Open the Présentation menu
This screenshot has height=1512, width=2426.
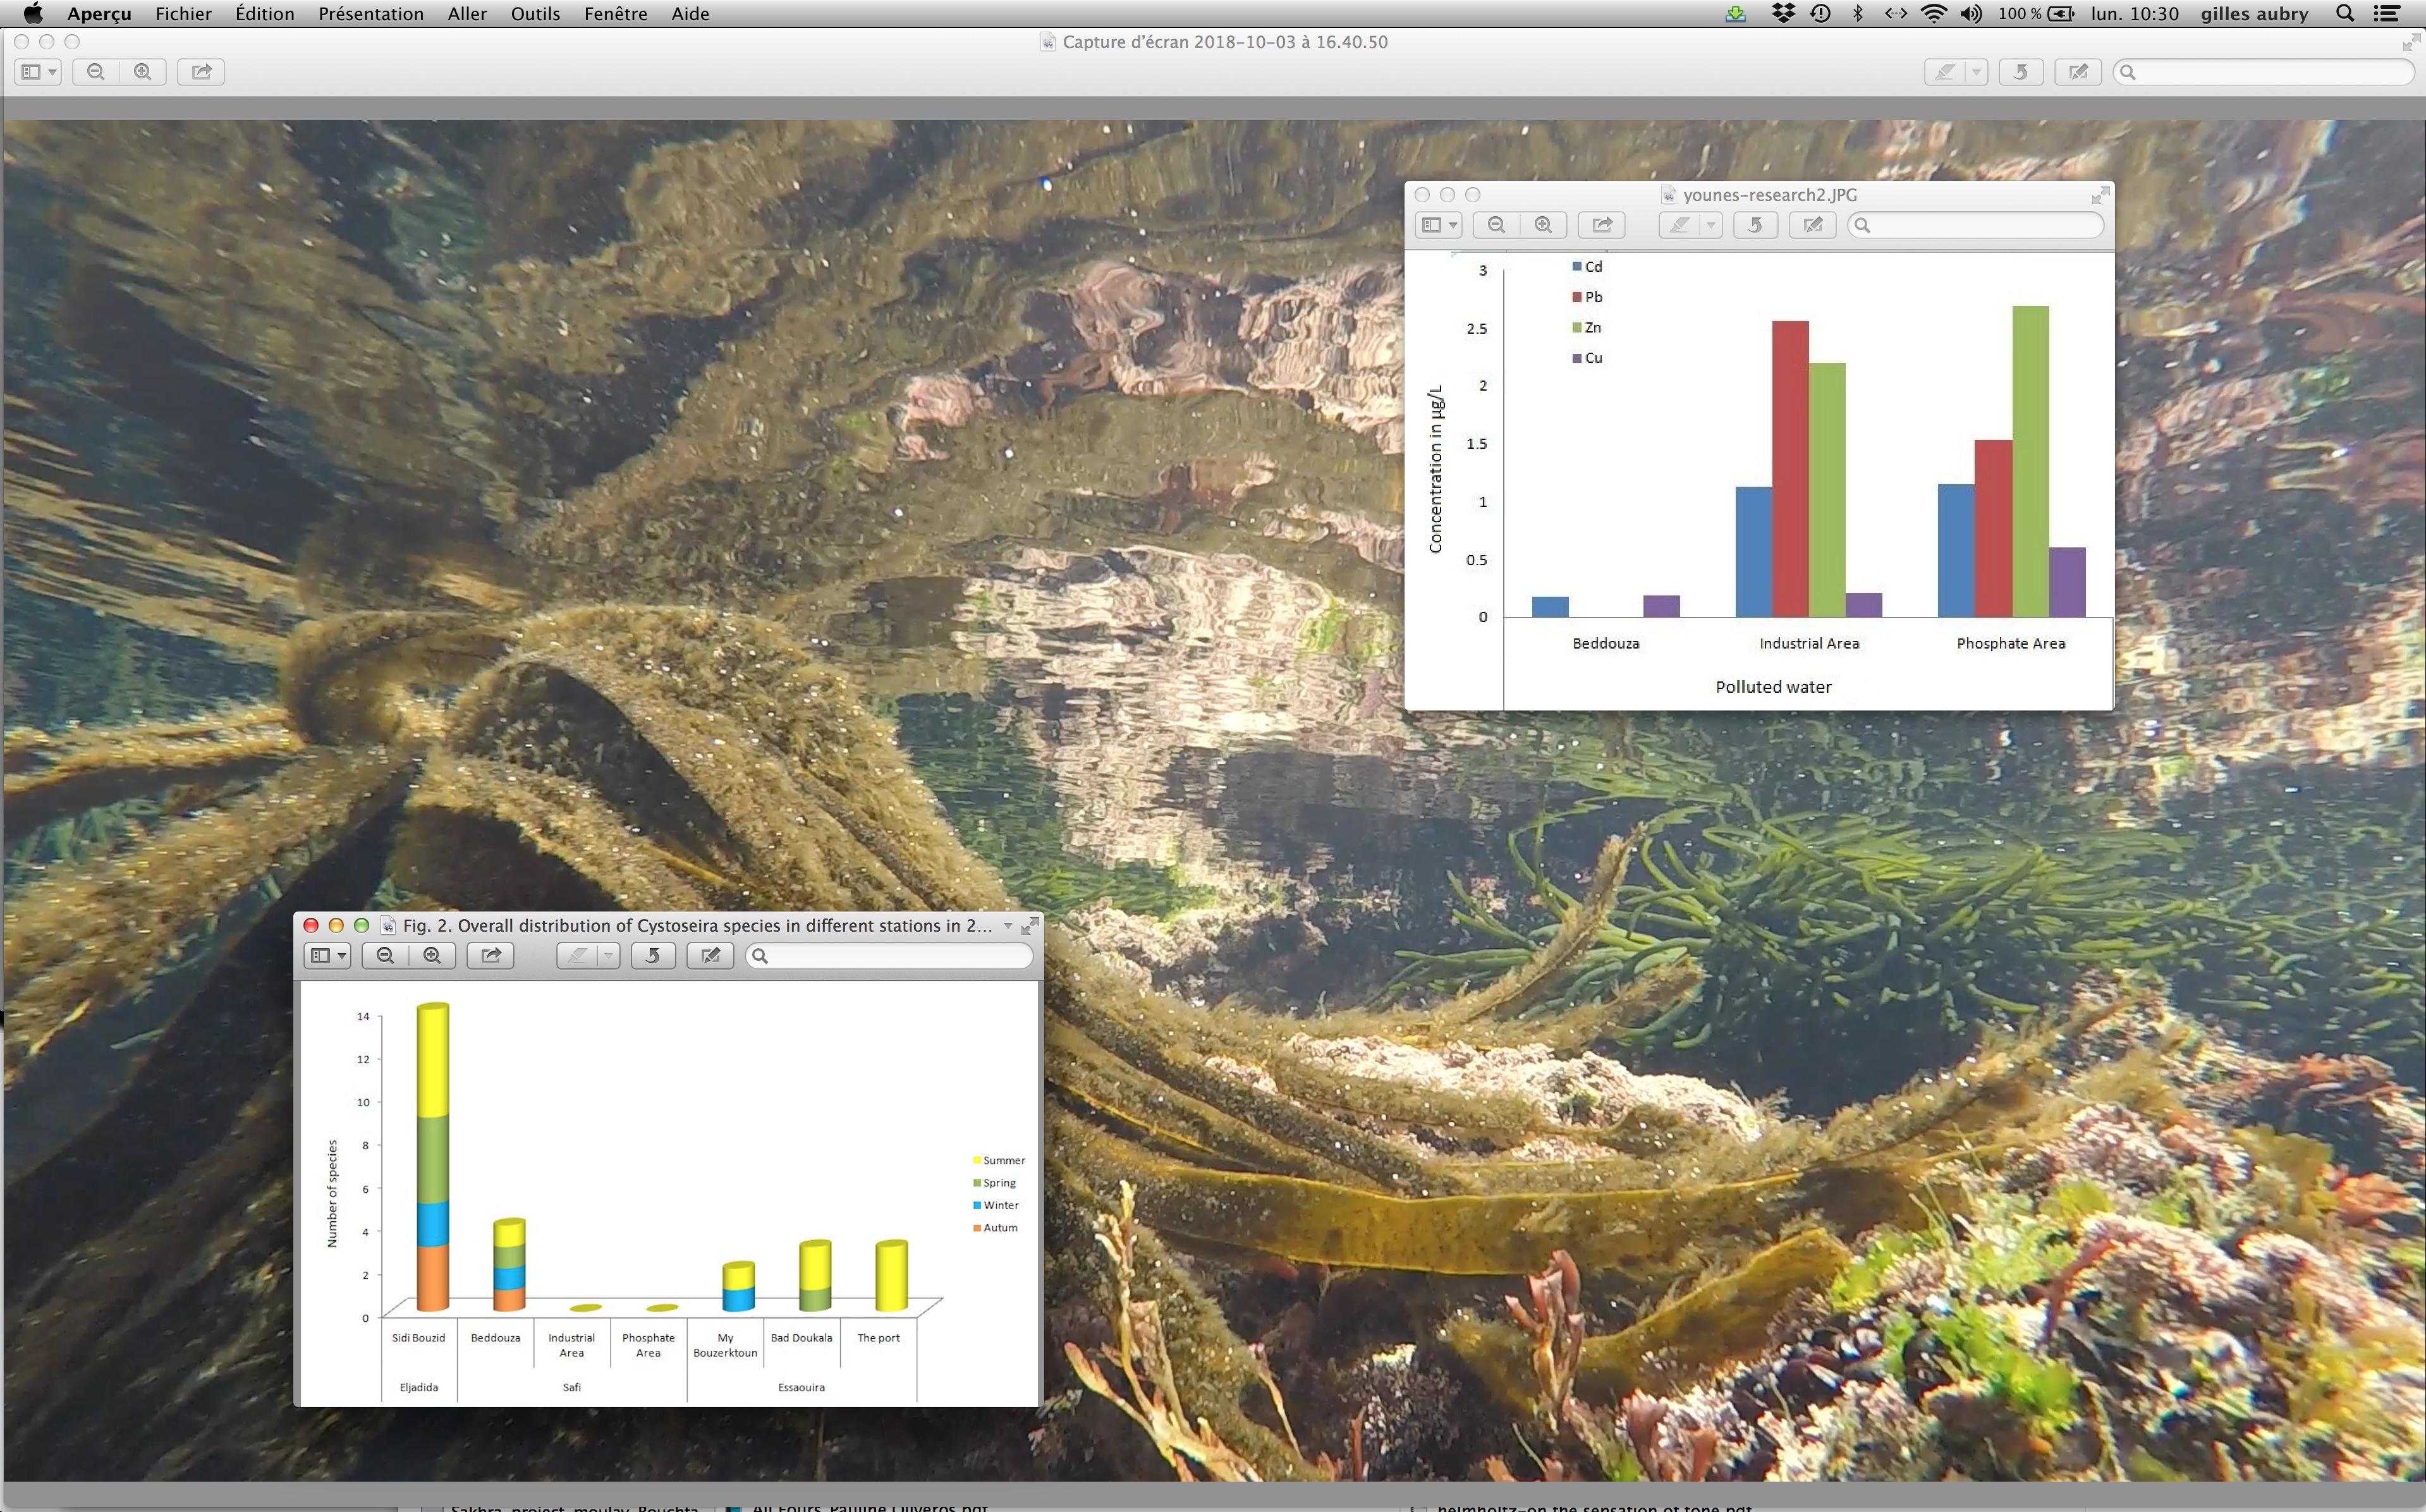371,14
